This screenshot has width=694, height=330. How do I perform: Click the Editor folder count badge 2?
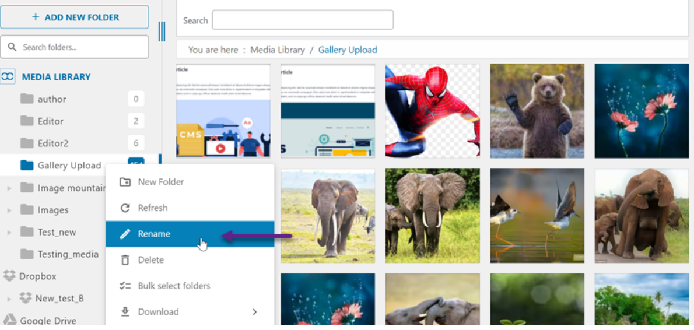(x=136, y=121)
